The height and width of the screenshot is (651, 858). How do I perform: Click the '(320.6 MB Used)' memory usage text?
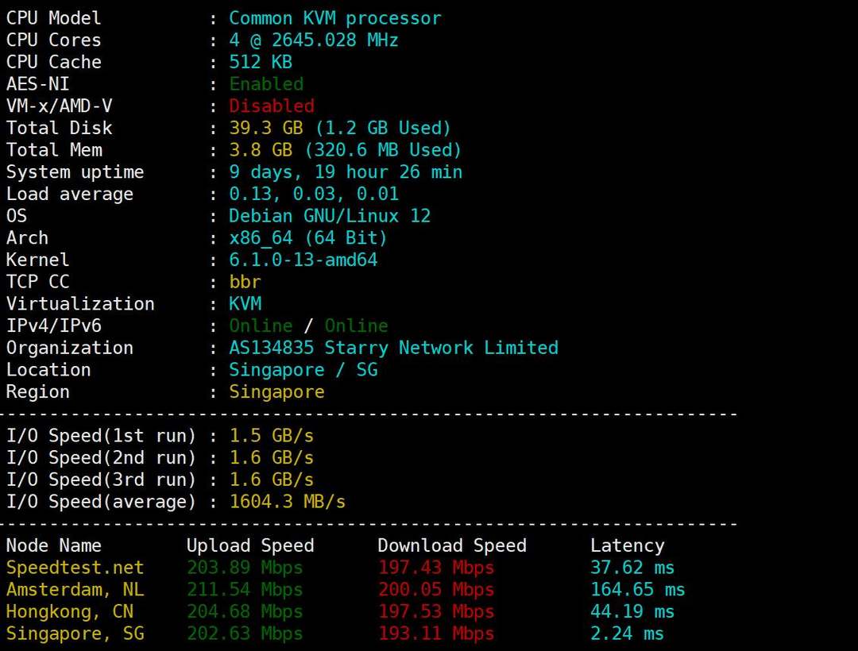pyautogui.click(x=383, y=150)
